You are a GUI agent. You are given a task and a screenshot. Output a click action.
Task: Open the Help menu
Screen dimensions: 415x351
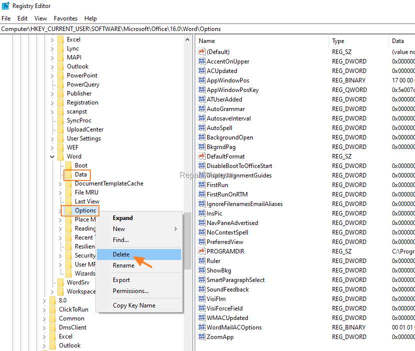click(90, 18)
